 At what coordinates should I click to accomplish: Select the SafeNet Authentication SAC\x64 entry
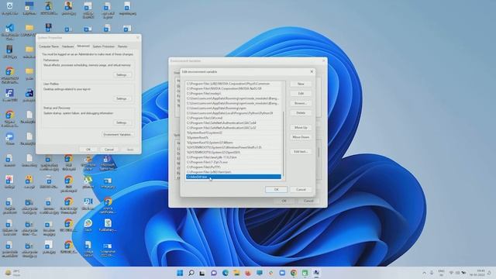(233, 122)
